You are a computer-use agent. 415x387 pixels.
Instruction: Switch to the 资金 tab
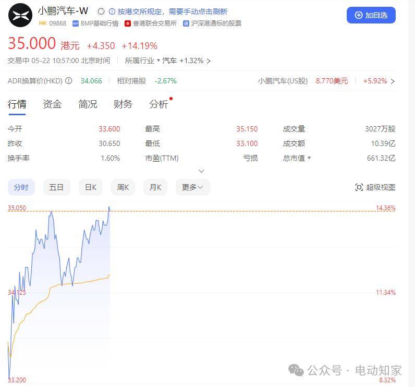coord(52,104)
